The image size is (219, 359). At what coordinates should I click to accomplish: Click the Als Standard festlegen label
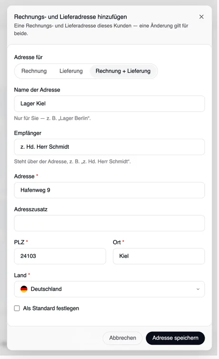click(x=51, y=308)
